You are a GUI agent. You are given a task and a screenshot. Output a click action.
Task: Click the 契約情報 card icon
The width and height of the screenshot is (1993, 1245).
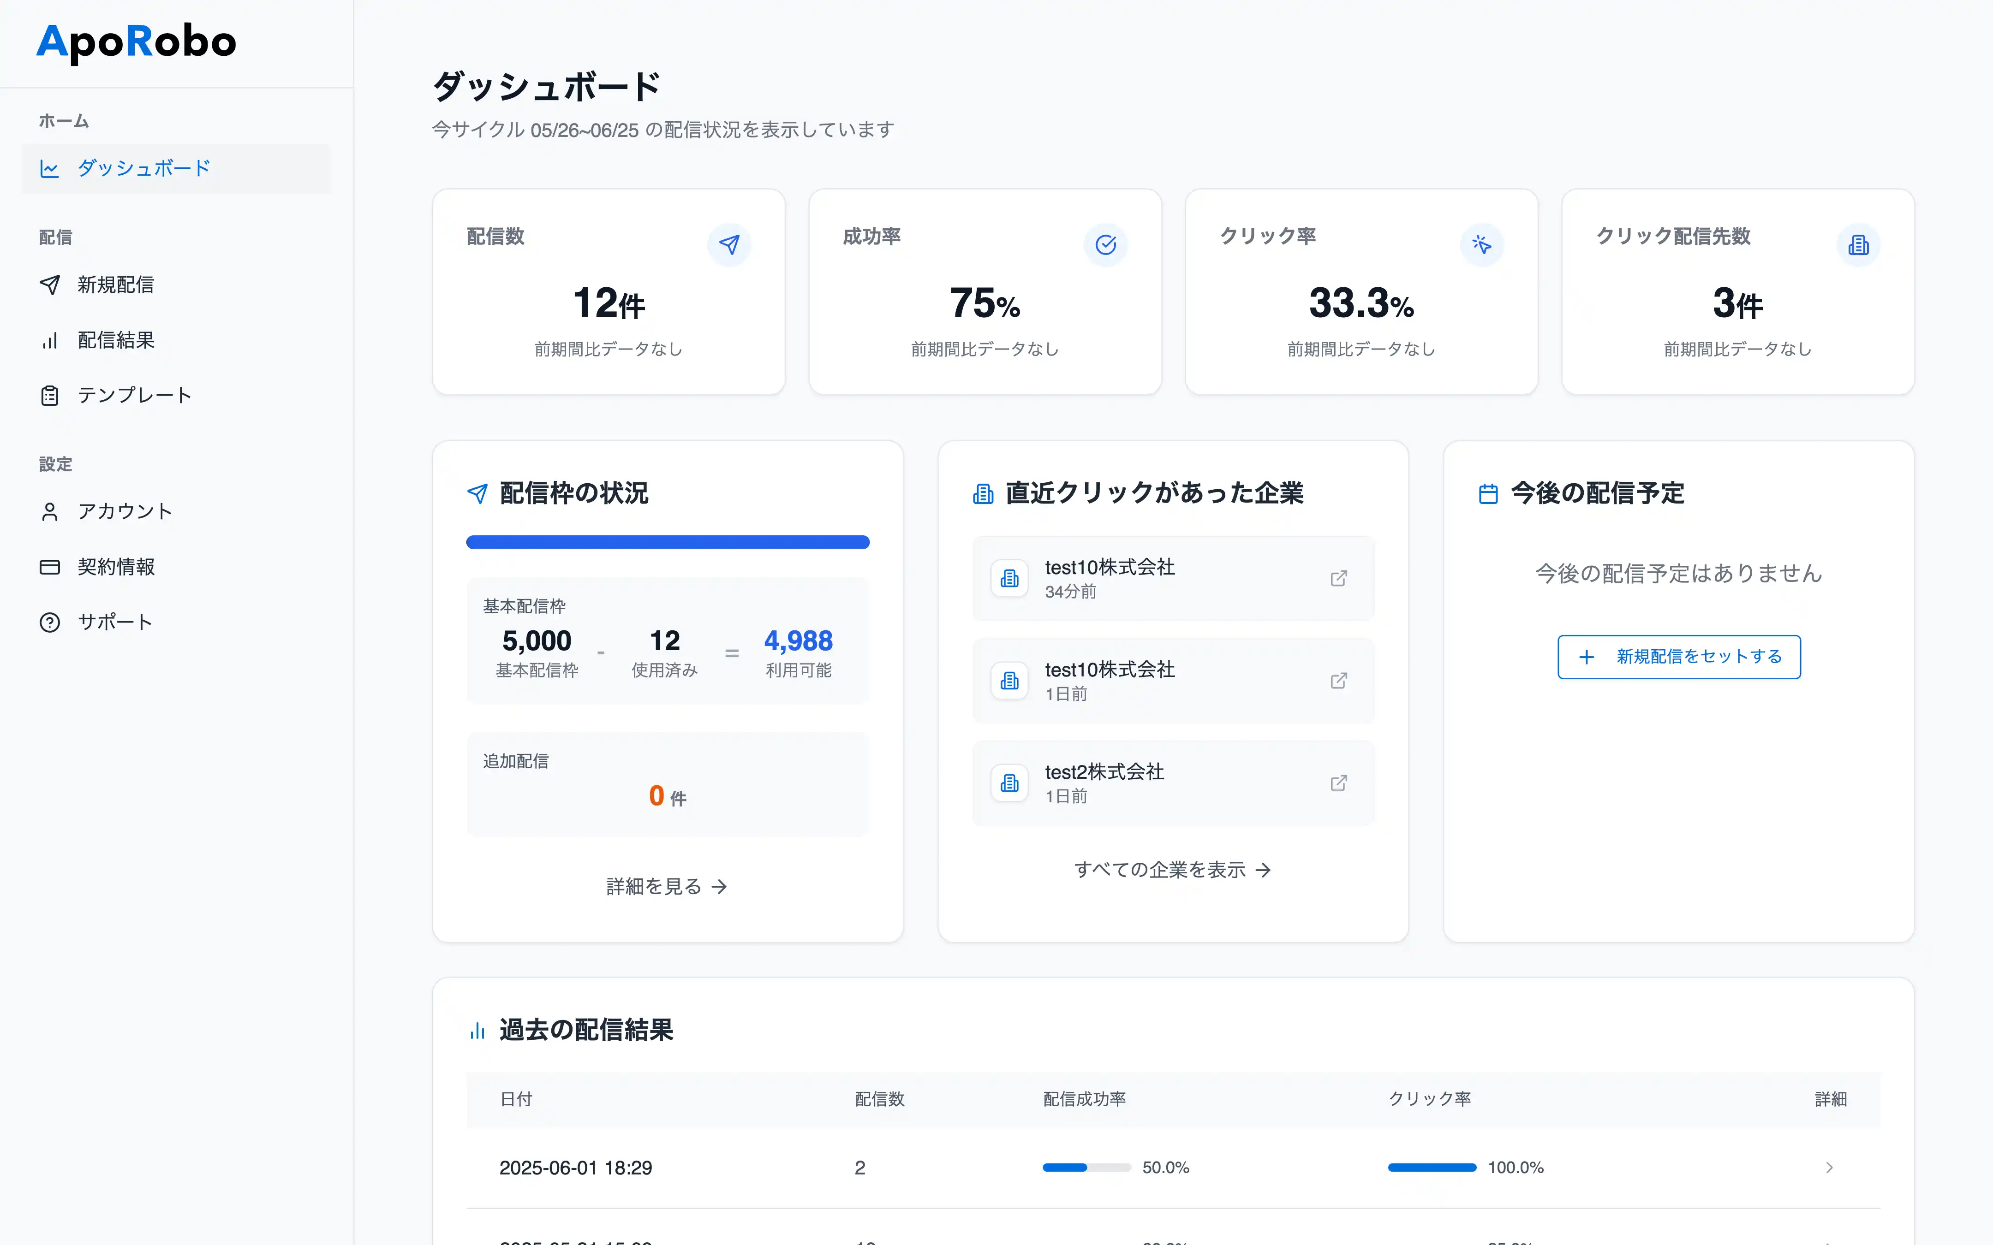point(50,567)
